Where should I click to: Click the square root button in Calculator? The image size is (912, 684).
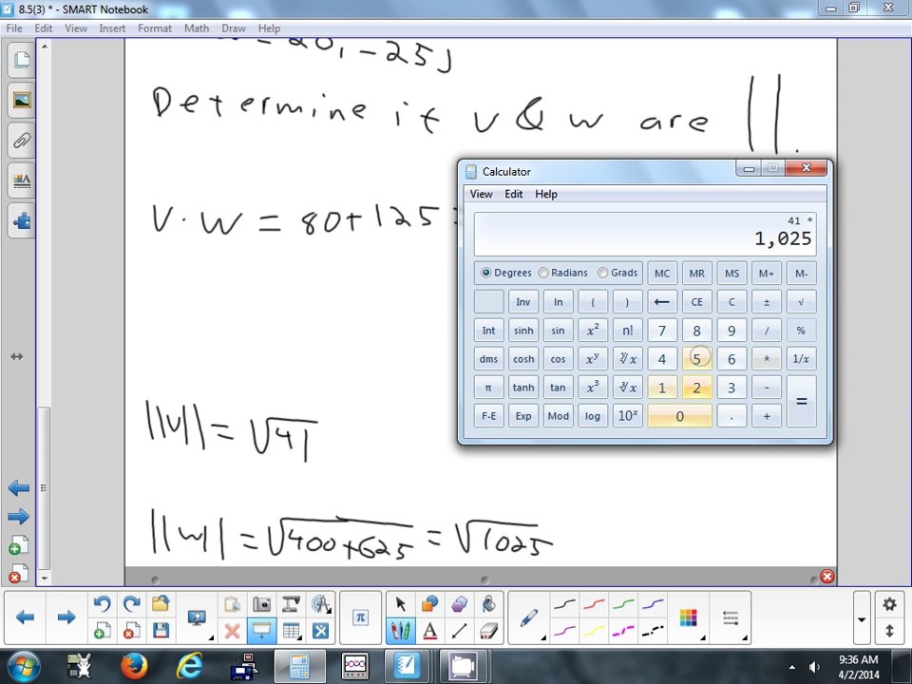802,302
